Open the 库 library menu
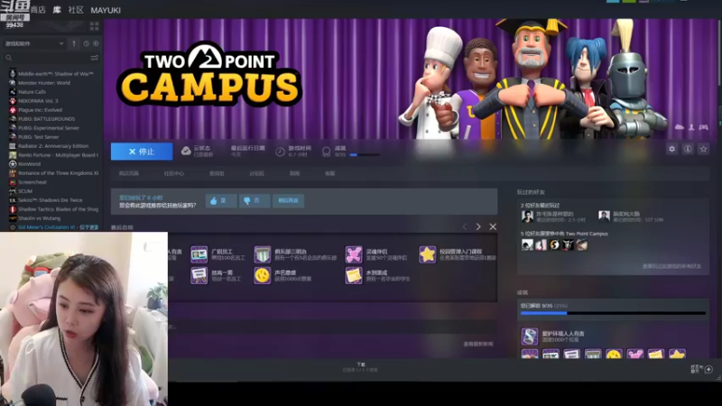Viewport: 722px width, 406px height. [x=57, y=10]
